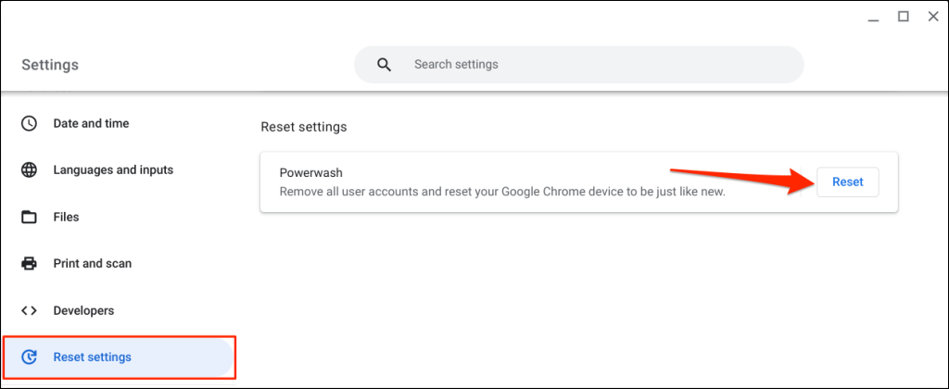
Task: Click the folder icon next to Files
Action: point(30,218)
